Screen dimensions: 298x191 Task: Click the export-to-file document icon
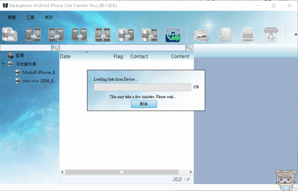click(x=225, y=35)
